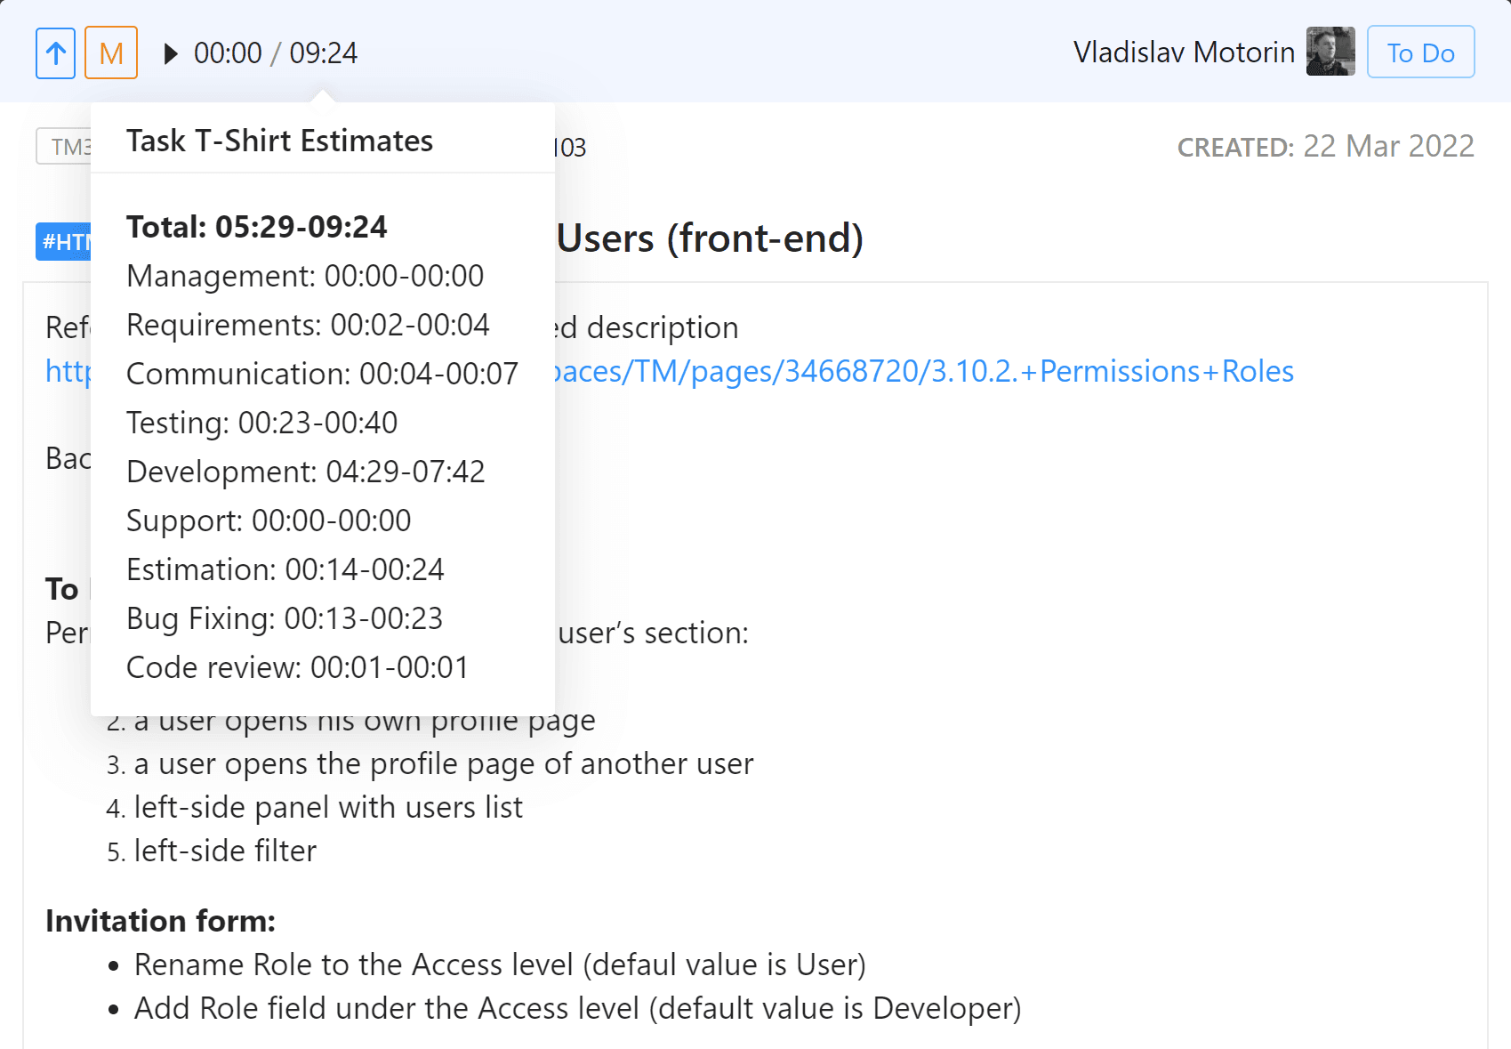Click the Users (front-end) task title
Image resolution: width=1511 pixels, height=1049 pixels.
point(710,238)
